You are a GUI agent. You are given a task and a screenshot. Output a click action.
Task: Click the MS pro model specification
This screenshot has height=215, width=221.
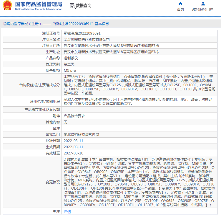click(70, 71)
